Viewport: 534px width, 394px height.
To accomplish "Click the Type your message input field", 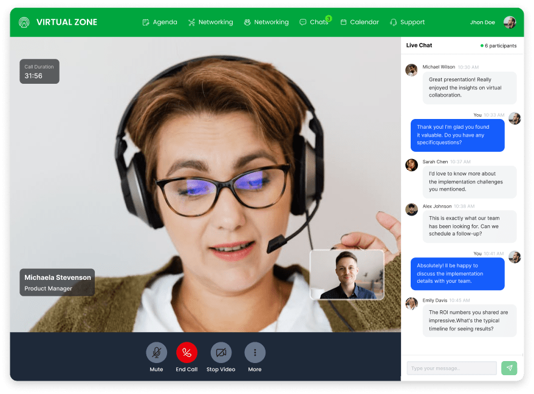I will (x=451, y=369).
